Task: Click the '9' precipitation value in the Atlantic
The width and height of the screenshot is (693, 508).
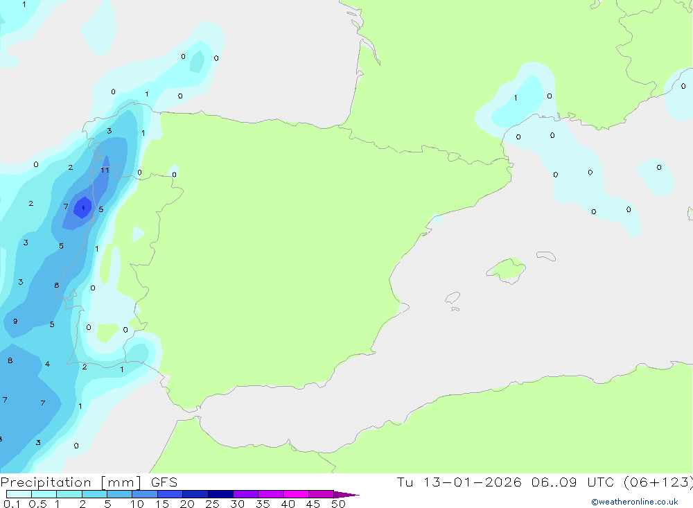Action: click(x=15, y=322)
